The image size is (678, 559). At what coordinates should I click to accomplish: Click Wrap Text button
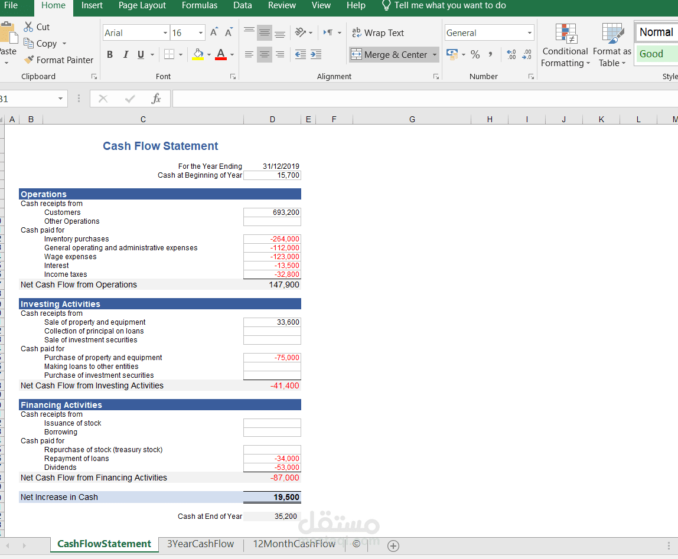pyautogui.click(x=378, y=33)
